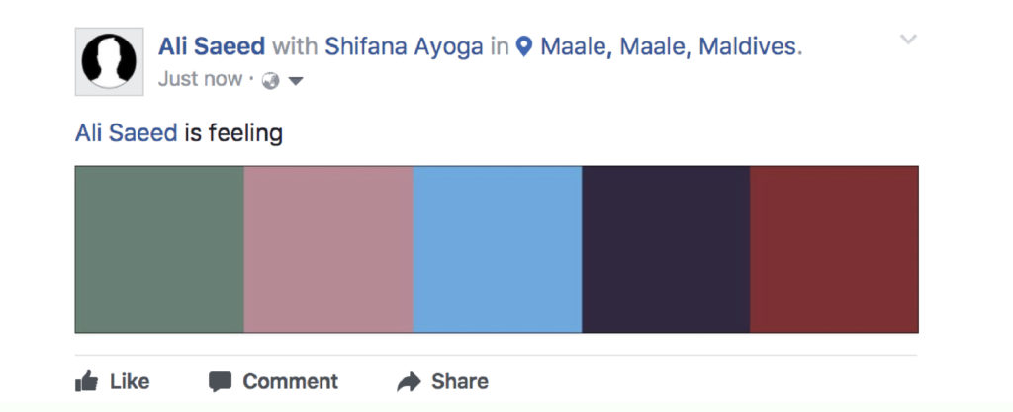Open the Maale, Maale, Maldives location link
Image resolution: width=1013 pixels, height=412 pixels.
pos(672,46)
